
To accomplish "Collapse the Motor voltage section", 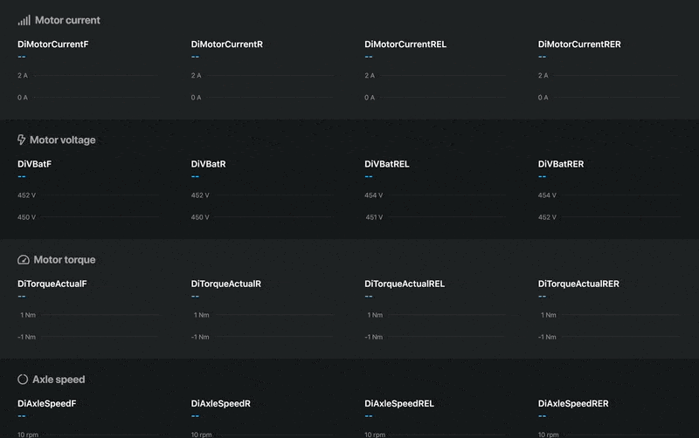I will [62, 140].
